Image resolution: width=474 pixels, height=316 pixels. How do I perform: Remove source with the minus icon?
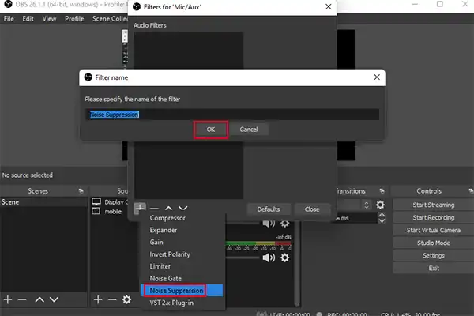112,299
